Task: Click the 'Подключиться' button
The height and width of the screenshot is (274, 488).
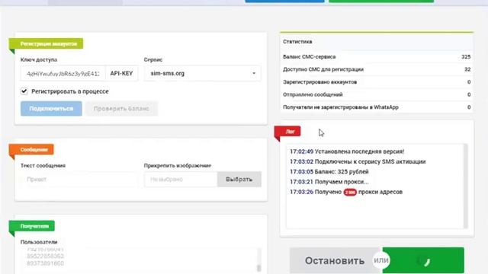Action: pyautogui.click(x=51, y=108)
